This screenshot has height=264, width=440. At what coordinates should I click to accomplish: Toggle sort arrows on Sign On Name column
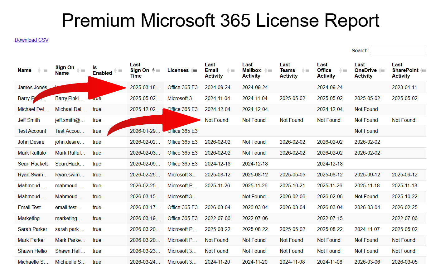point(78,70)
